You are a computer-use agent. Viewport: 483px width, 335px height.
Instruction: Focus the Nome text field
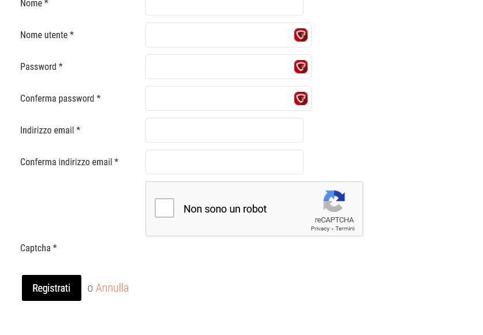[224, 6]
